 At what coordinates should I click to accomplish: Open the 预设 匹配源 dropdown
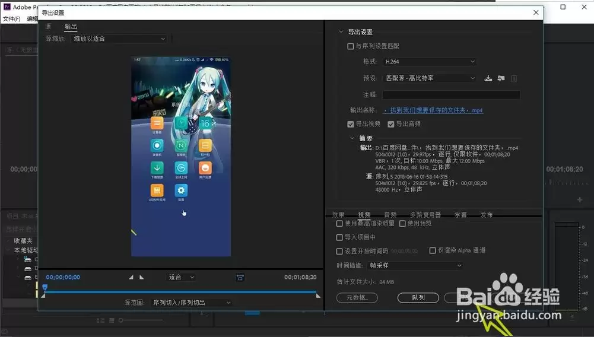pos(430,78)
